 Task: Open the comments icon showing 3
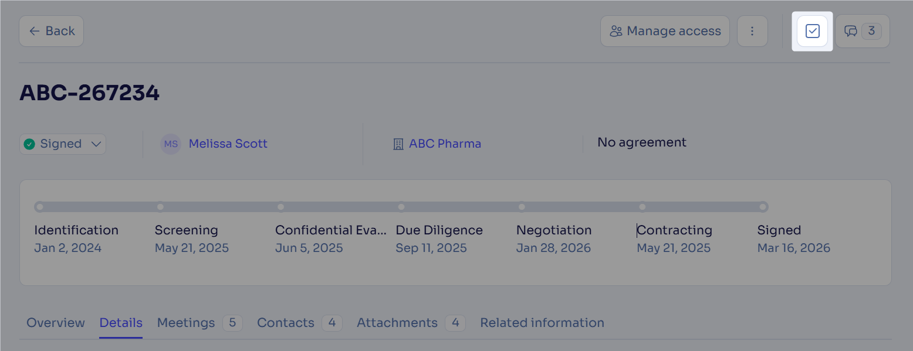863,31
